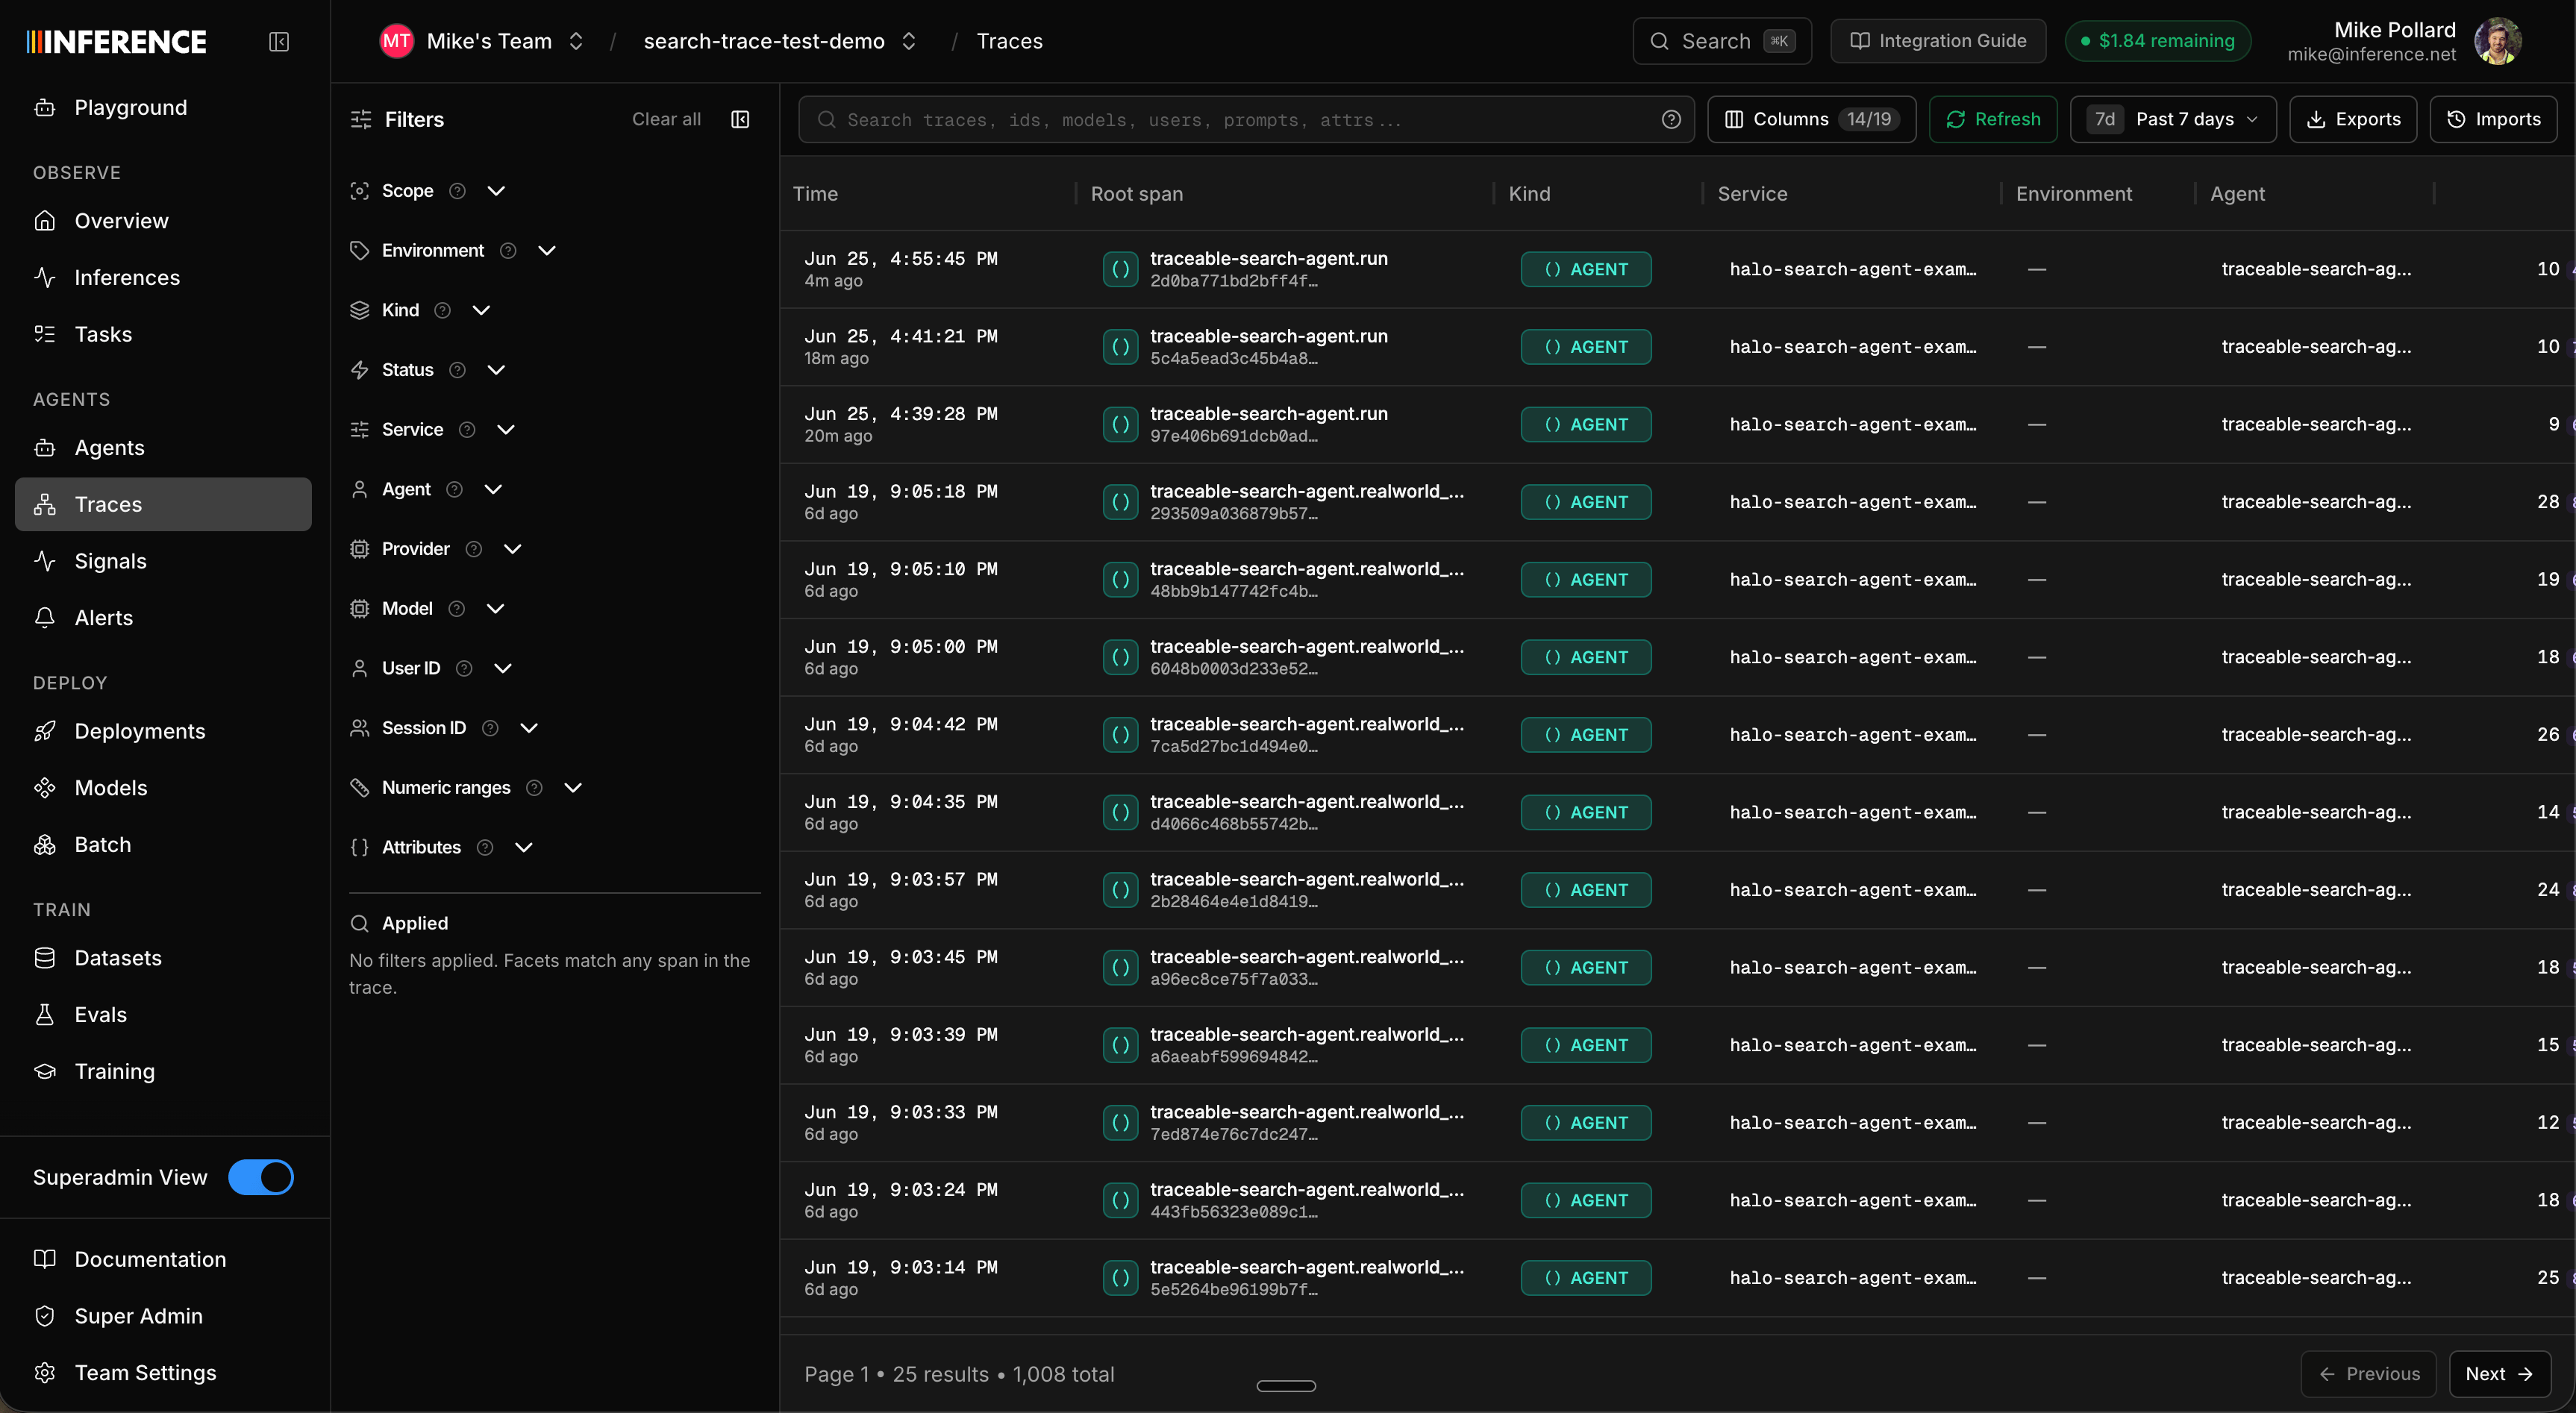Open Inferences in the sidebar
Viewport: 2576px width, 1413px height.
(163, 277)
